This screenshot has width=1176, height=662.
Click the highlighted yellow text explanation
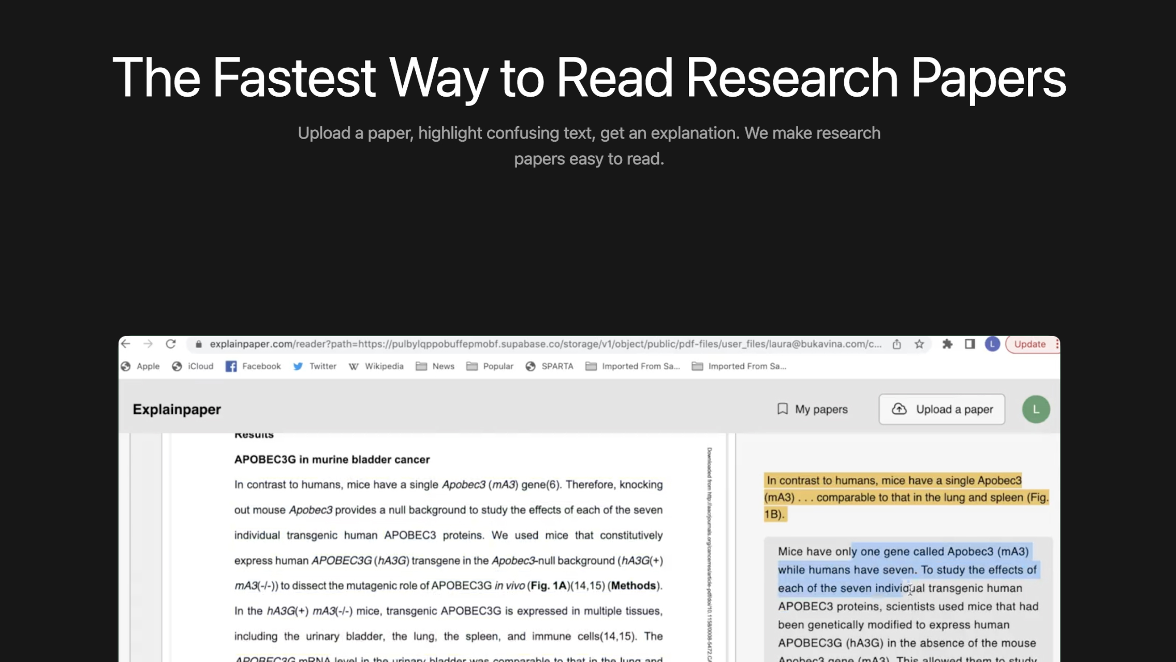[x=905, y=495]
